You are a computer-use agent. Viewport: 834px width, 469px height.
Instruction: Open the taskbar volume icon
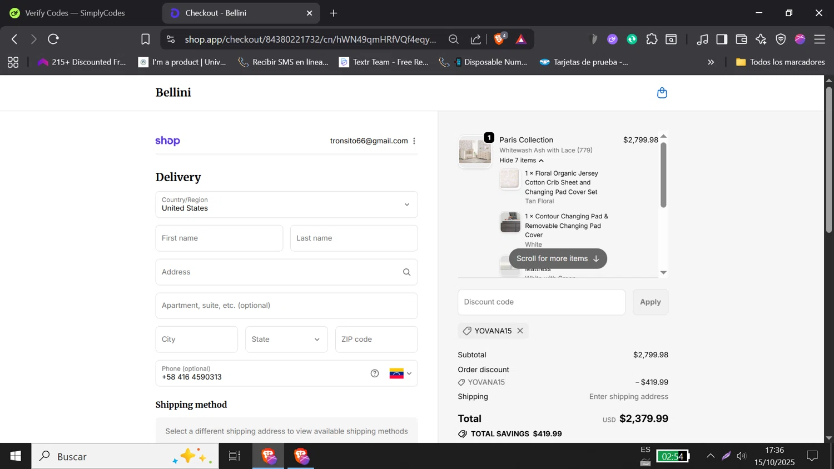click(742, 456)
